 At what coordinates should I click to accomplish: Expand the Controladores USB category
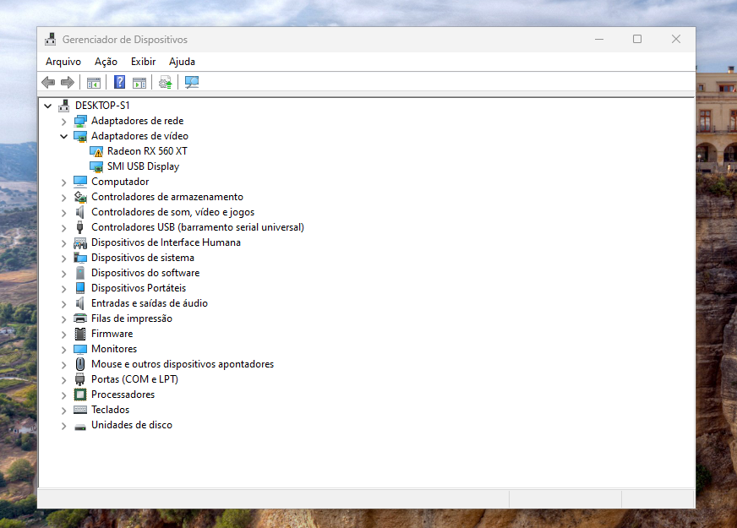pyautogui.click(x=64, y=228)
